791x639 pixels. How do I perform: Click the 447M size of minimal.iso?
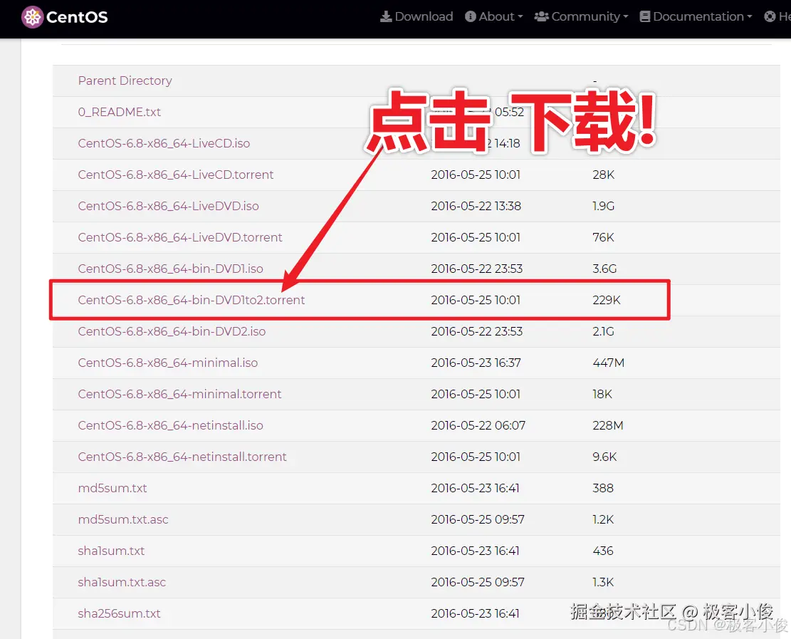coord(609,363)
